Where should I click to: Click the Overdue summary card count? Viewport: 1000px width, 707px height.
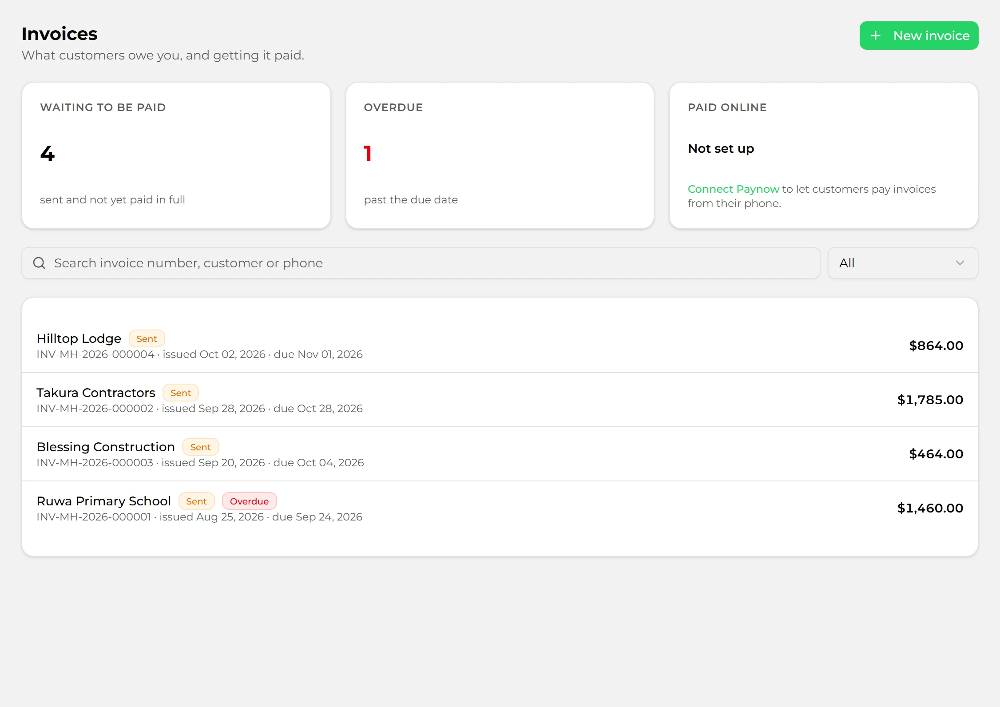point(367,154)
